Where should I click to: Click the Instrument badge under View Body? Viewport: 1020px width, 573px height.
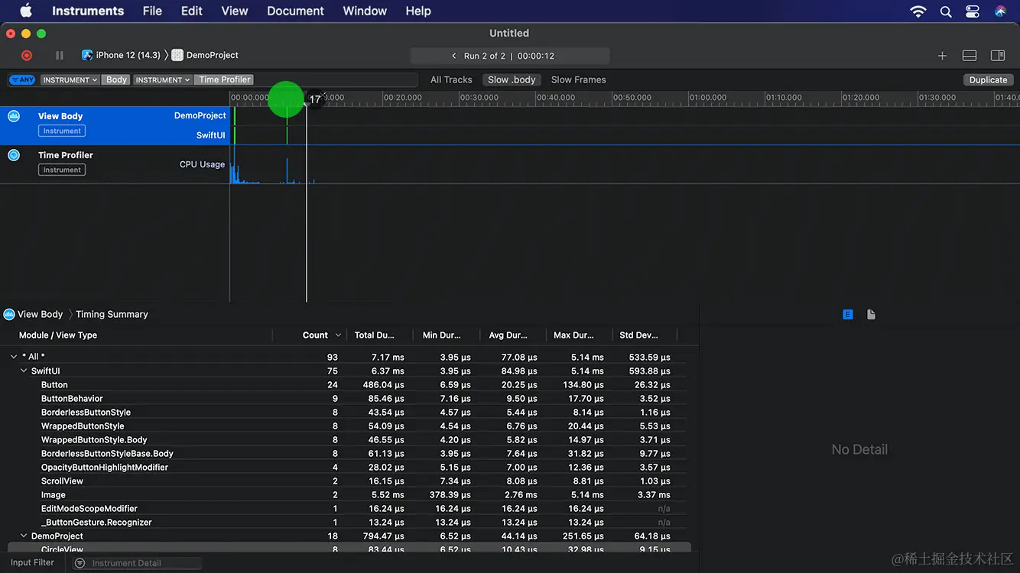(62, 131)
